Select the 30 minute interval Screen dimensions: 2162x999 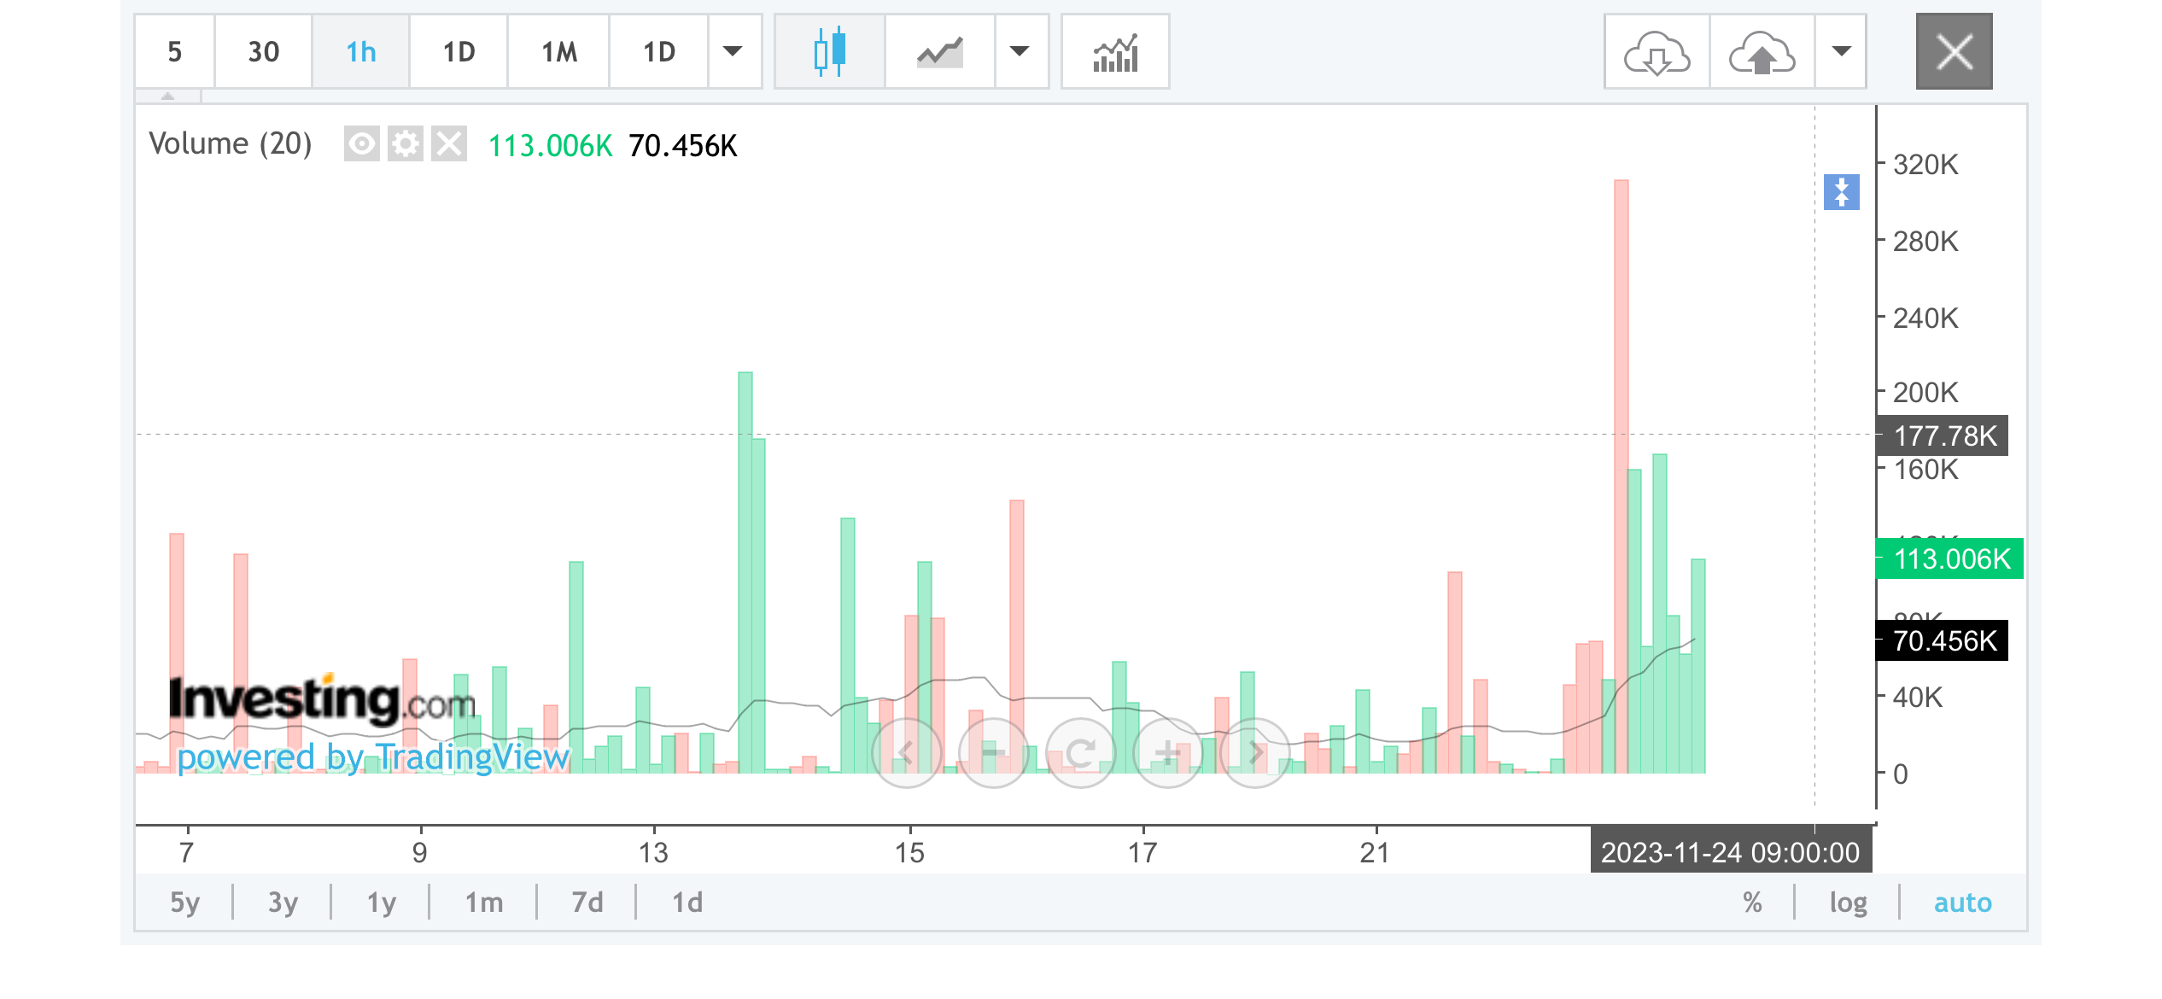point(263,52)
